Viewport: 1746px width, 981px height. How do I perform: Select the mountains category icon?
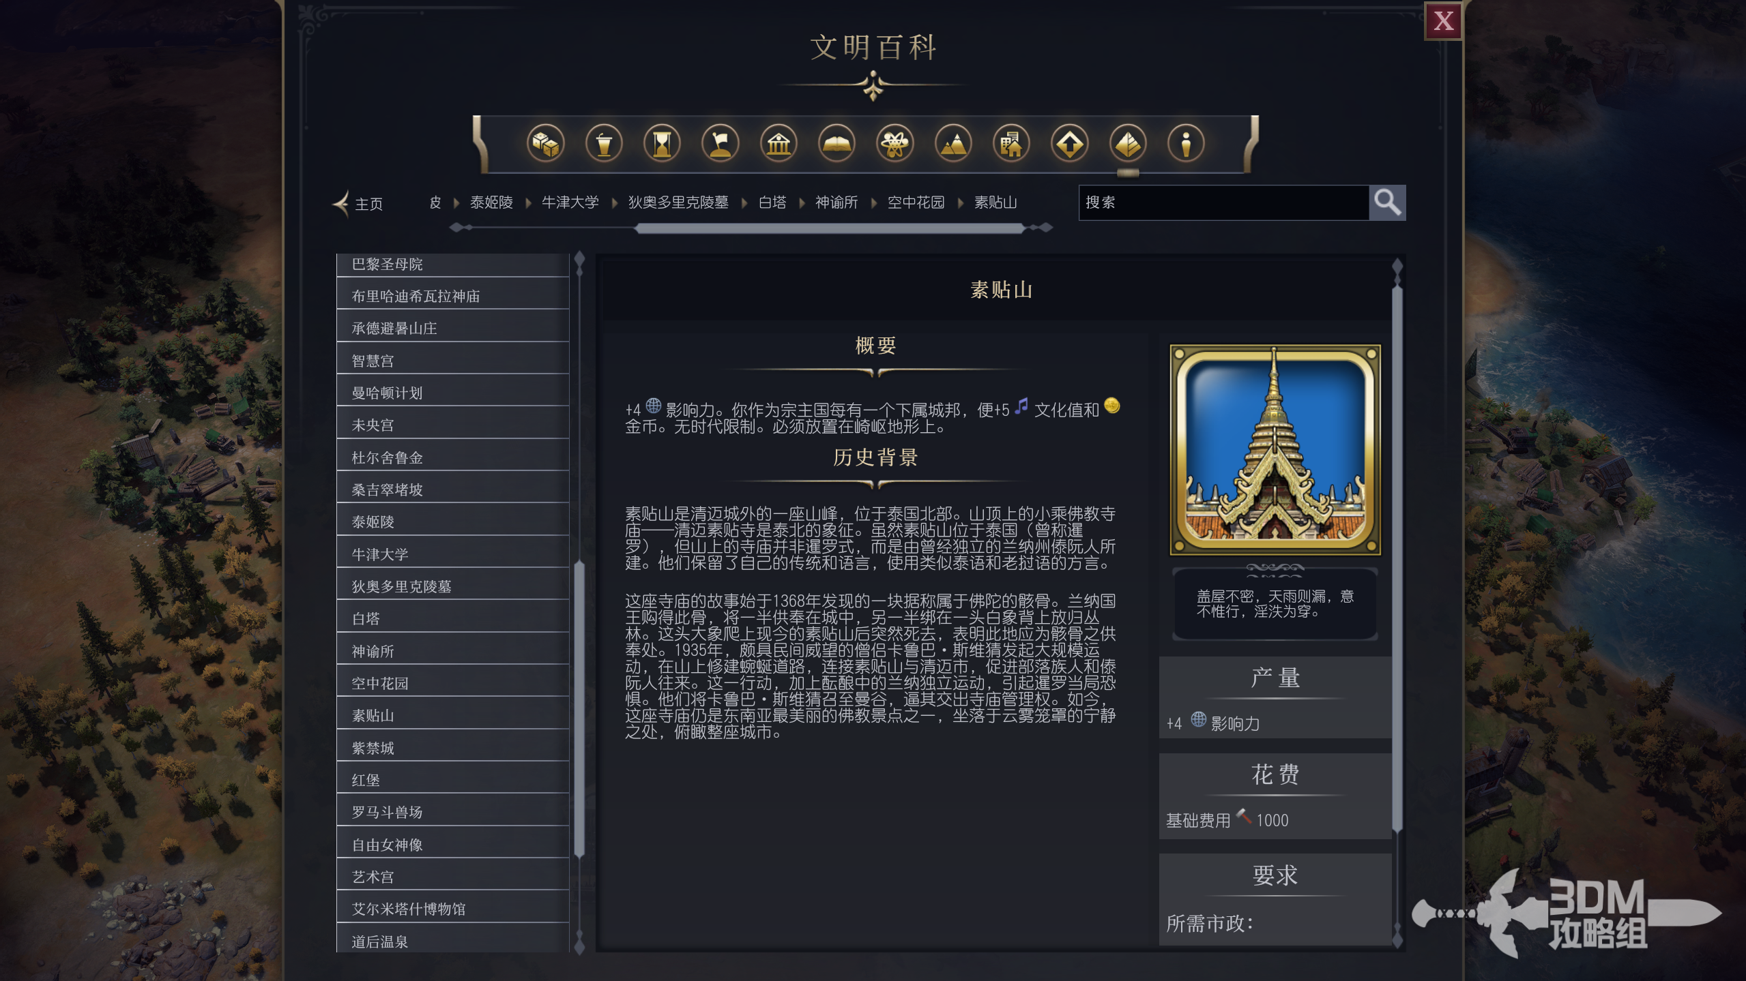coord(953,144)
